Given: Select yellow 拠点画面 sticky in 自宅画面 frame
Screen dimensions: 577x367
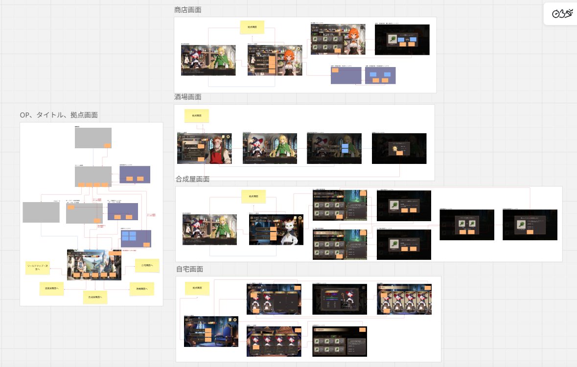Looking at the screenshot, I should tap(197, 288).
